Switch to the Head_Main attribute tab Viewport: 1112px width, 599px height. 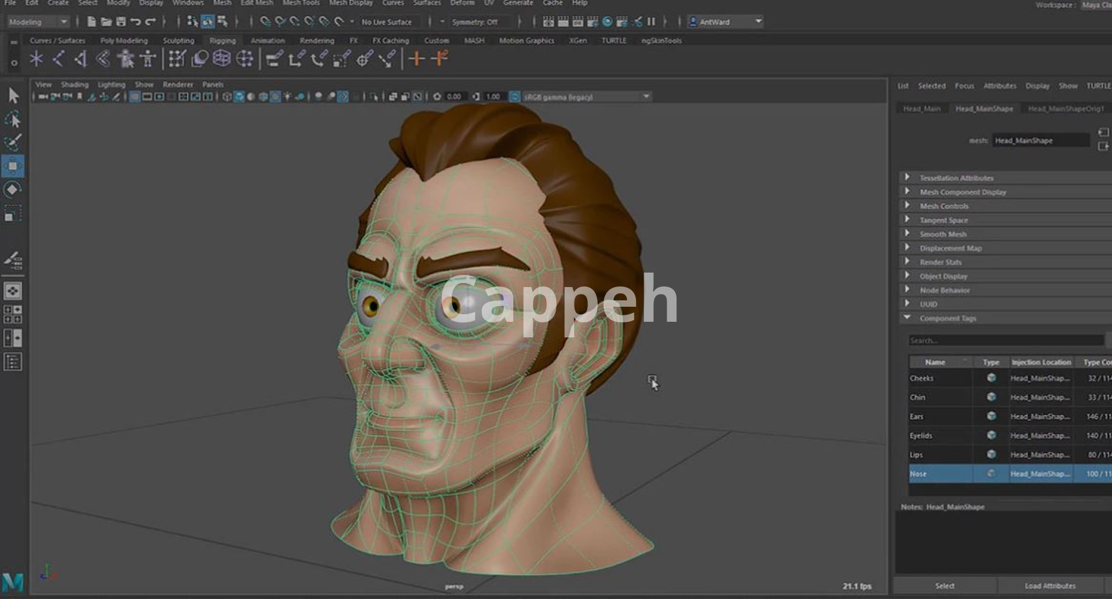tap(921, 109)
